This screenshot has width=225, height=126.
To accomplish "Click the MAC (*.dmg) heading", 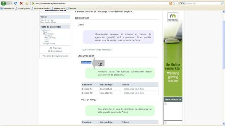I will [89, 100].
